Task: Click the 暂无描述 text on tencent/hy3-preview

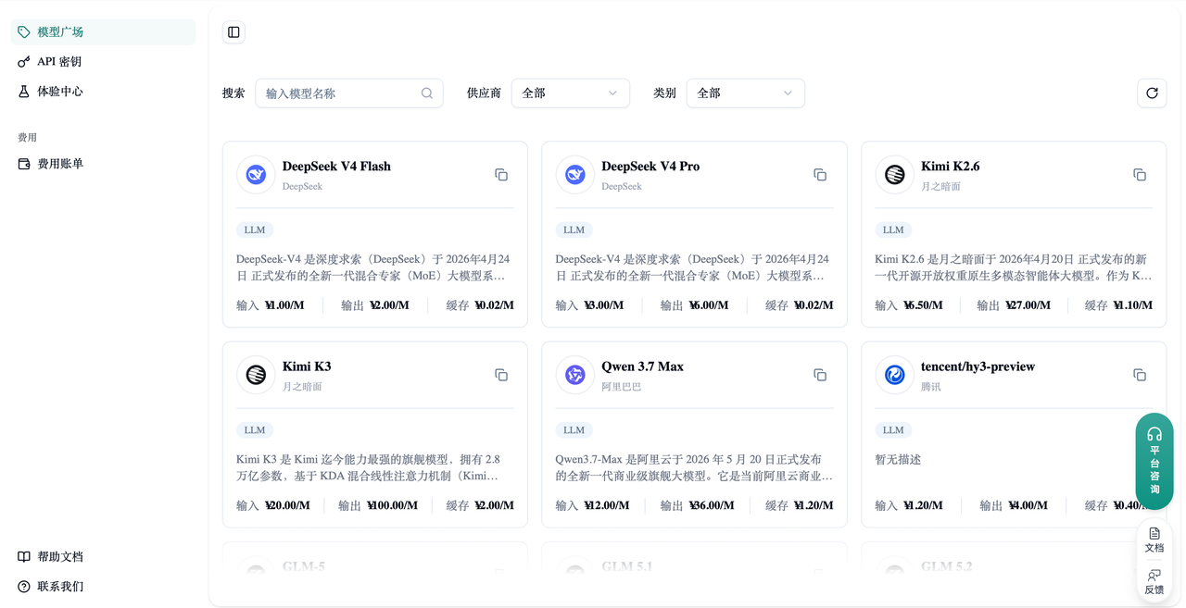Action: [898, 460]
